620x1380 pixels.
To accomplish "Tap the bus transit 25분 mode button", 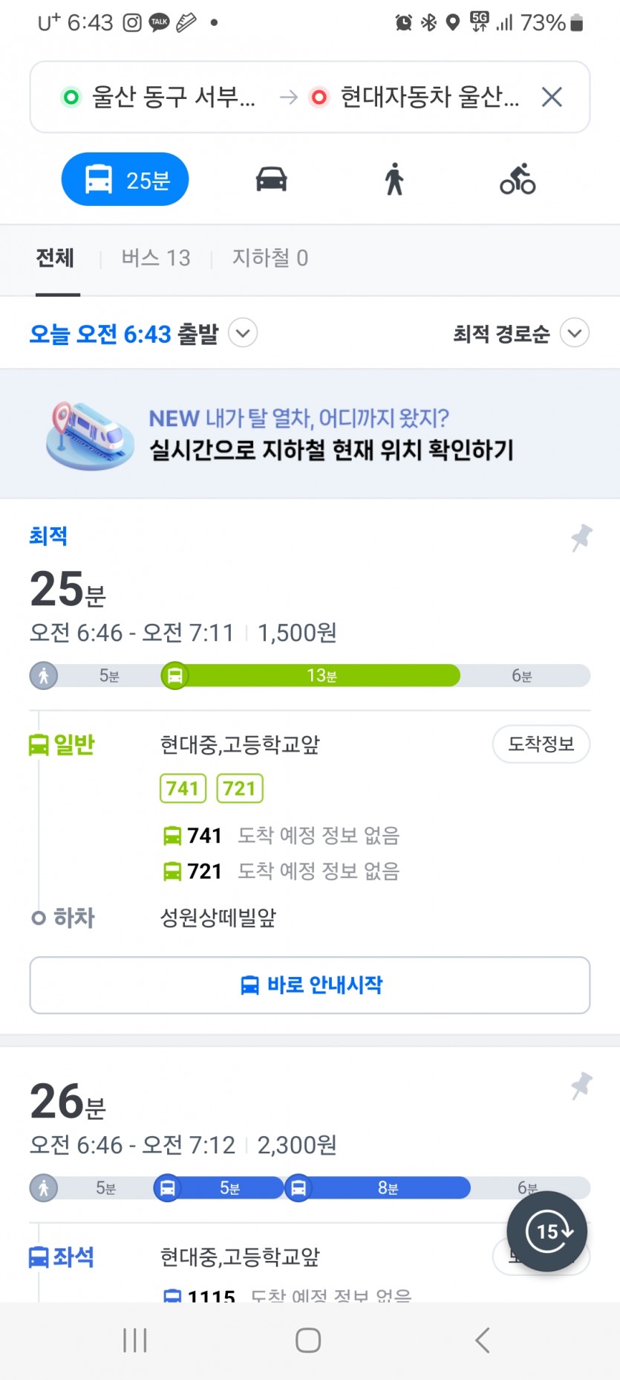I will 125,179.
